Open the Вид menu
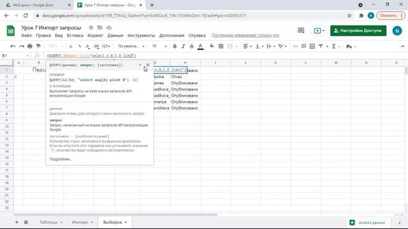This screenshot has height=229, width=408. (x=59, y=36)
